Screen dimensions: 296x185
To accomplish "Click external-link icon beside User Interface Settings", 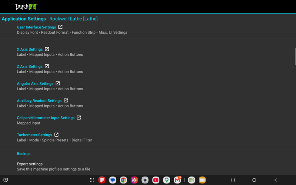I will [60, 27].
